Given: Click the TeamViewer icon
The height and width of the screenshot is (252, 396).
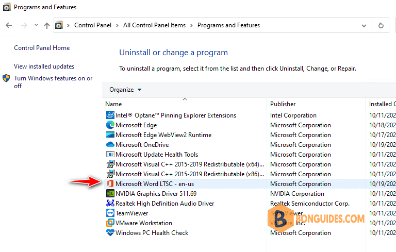Looking at the screenshot, I should point(110,213).
